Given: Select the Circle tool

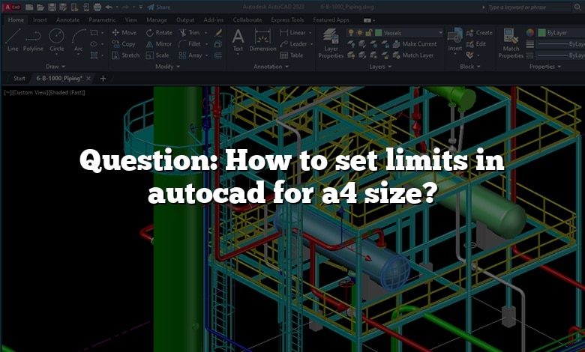Looking at the screenshot, I should click(57, 40).
